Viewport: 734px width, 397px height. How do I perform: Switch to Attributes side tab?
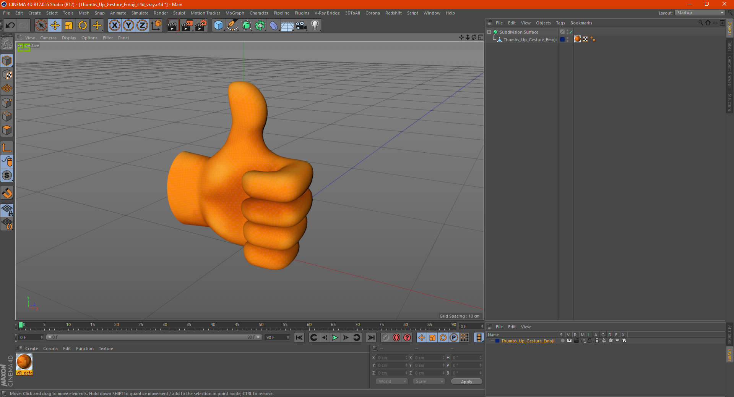pyautogui.click(x=729, y=334)
